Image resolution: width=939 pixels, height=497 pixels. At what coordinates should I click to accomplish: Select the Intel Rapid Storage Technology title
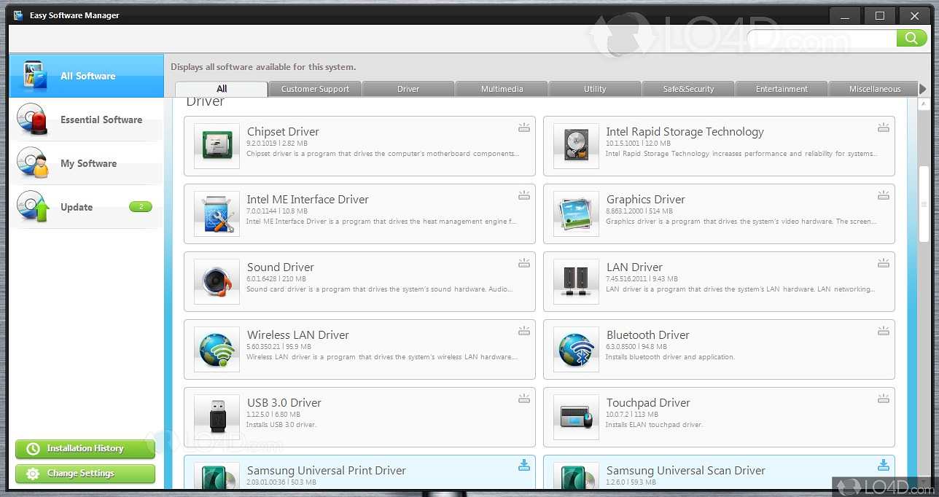tap(685, 132)
